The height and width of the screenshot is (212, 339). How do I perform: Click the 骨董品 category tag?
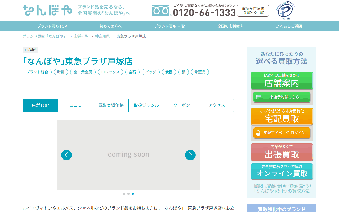(200, 72)
